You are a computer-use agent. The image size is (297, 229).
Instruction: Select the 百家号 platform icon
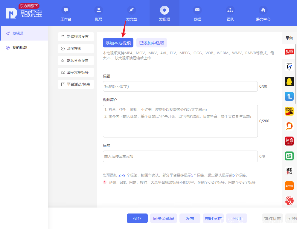(289, 66)
